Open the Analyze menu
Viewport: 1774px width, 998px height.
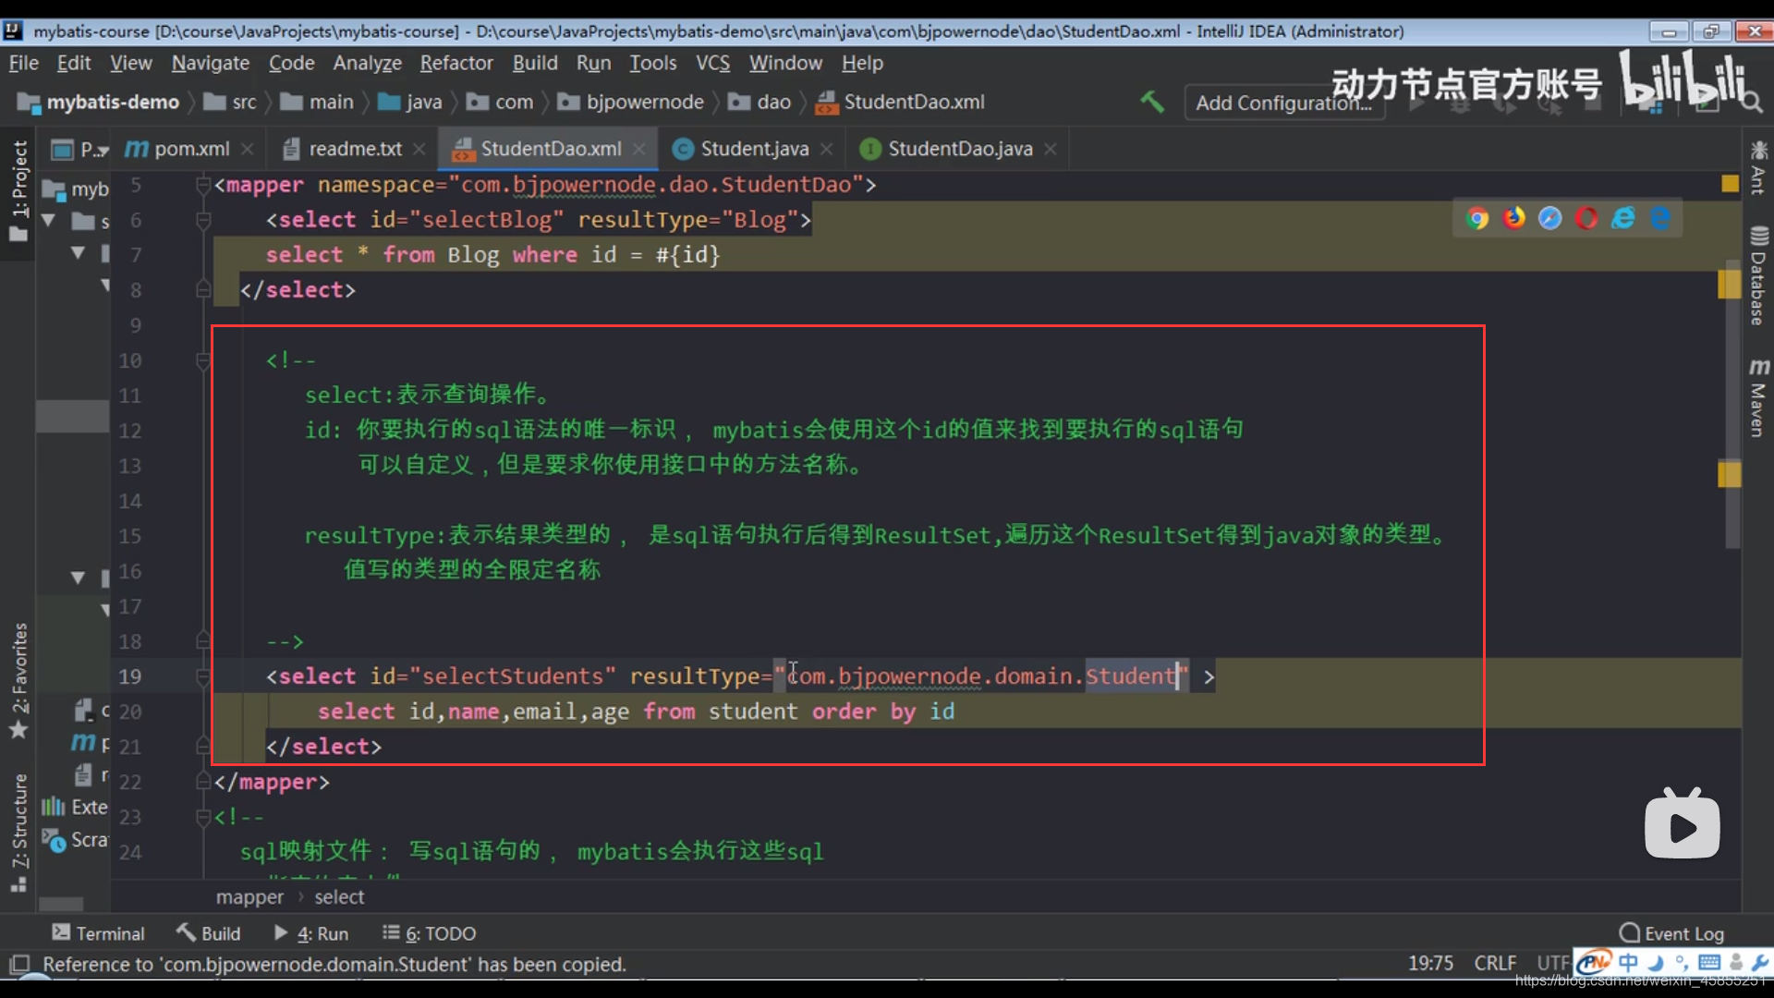367,63
